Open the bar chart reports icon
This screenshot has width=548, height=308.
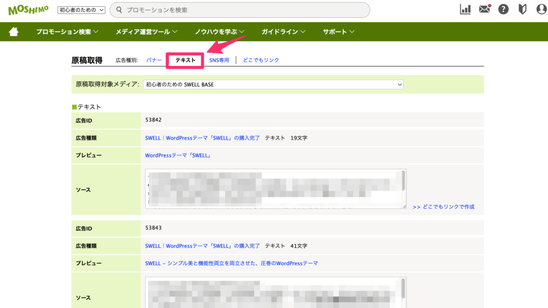pyautogui.click(x=465, y=10)
